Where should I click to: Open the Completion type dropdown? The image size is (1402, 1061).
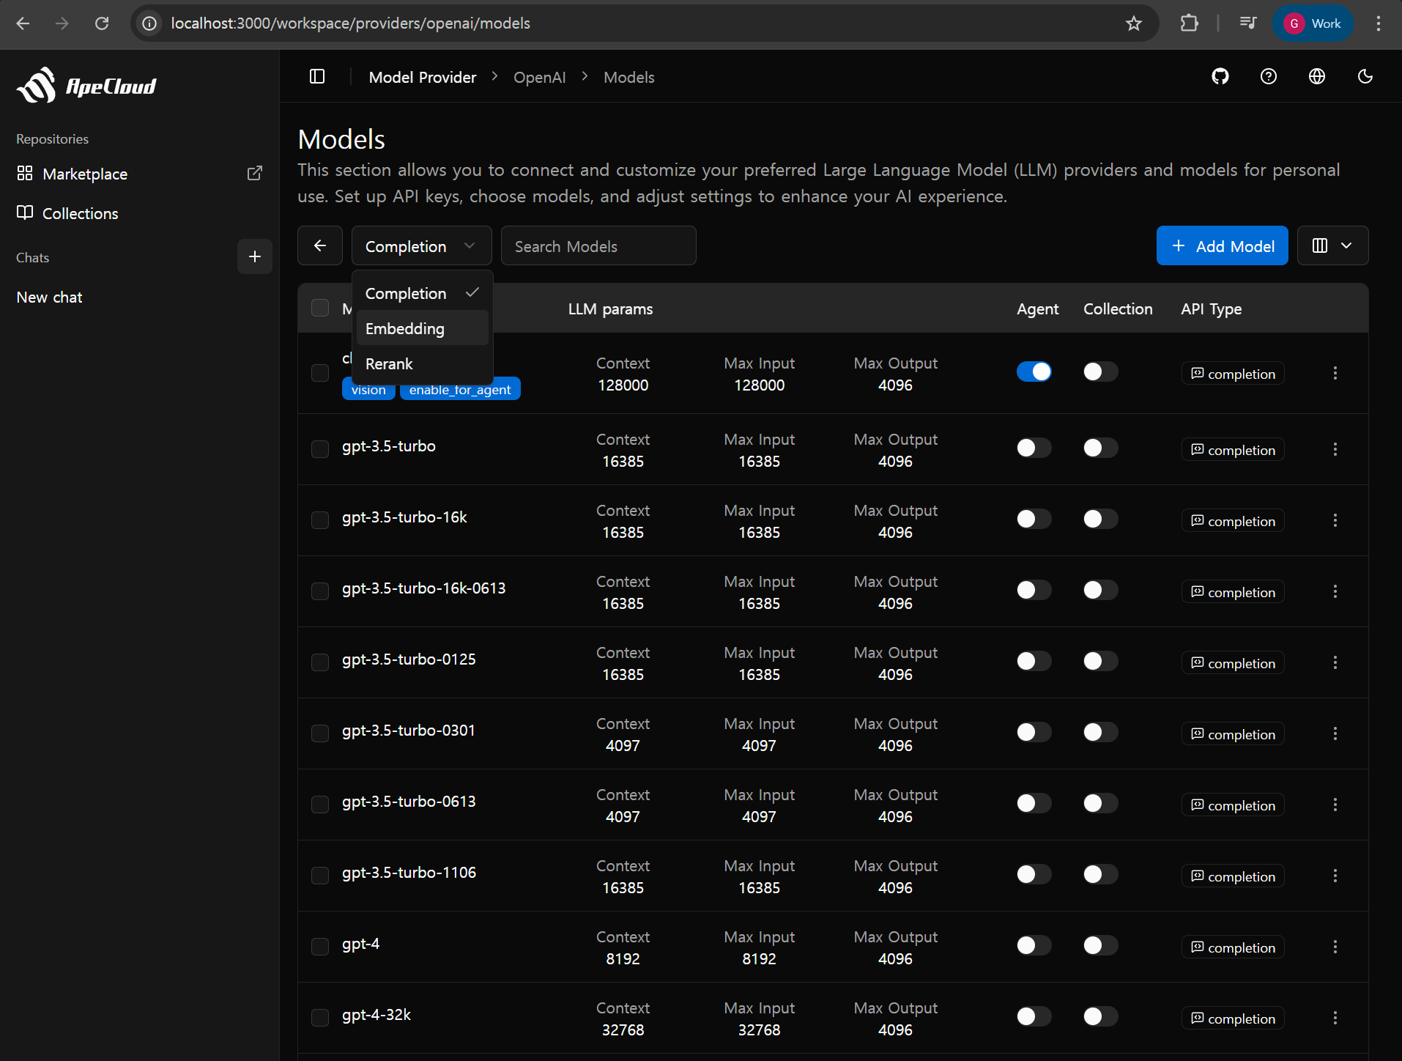[x=421, y=245]
